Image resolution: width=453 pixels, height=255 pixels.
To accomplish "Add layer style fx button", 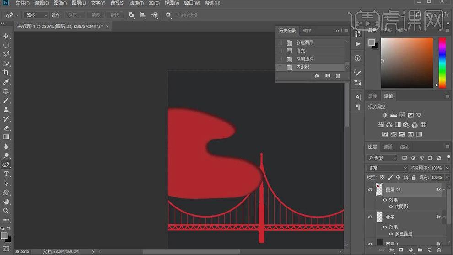I will 392,250.
